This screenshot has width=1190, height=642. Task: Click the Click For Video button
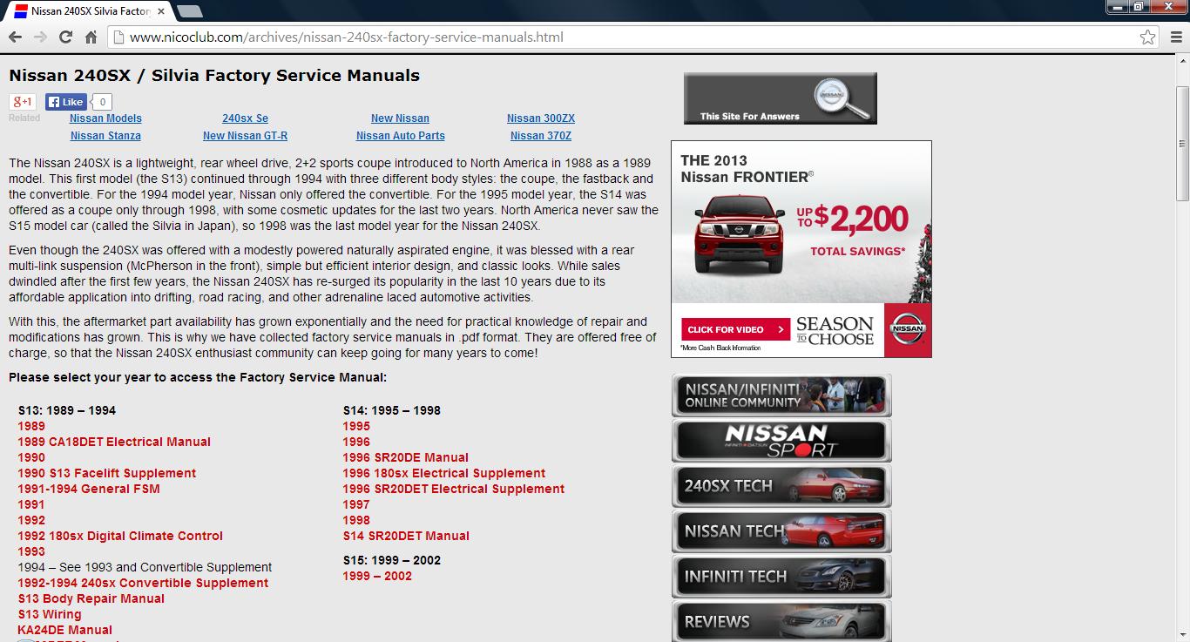[735, 329]
